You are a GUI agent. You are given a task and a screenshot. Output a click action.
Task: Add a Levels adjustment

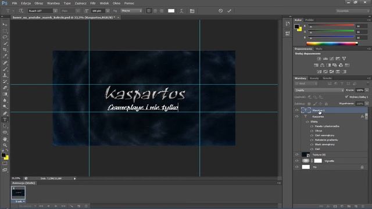[x=325, y=59]
